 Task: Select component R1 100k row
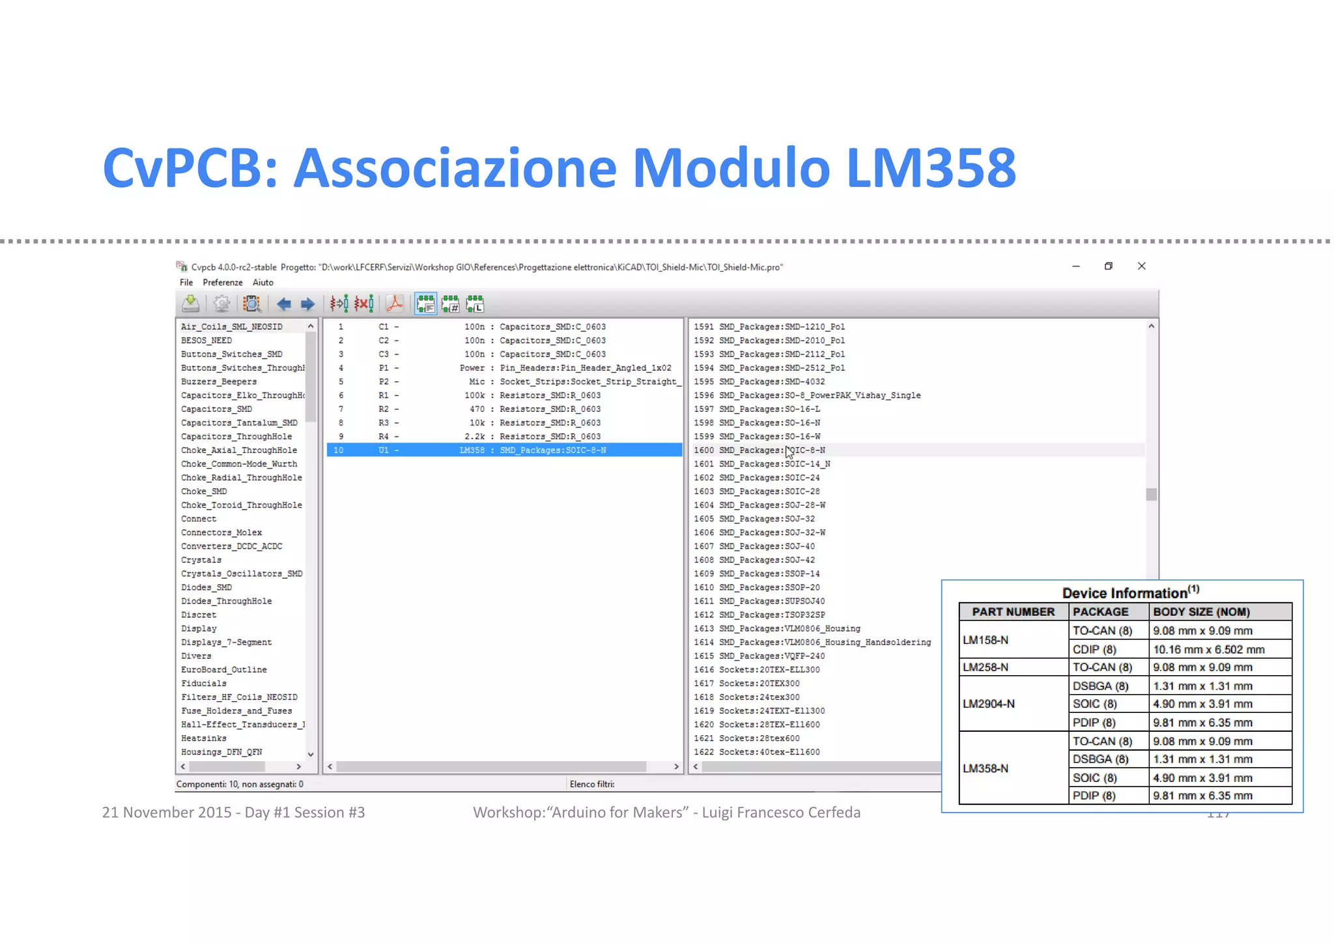(x=504, y=395)
